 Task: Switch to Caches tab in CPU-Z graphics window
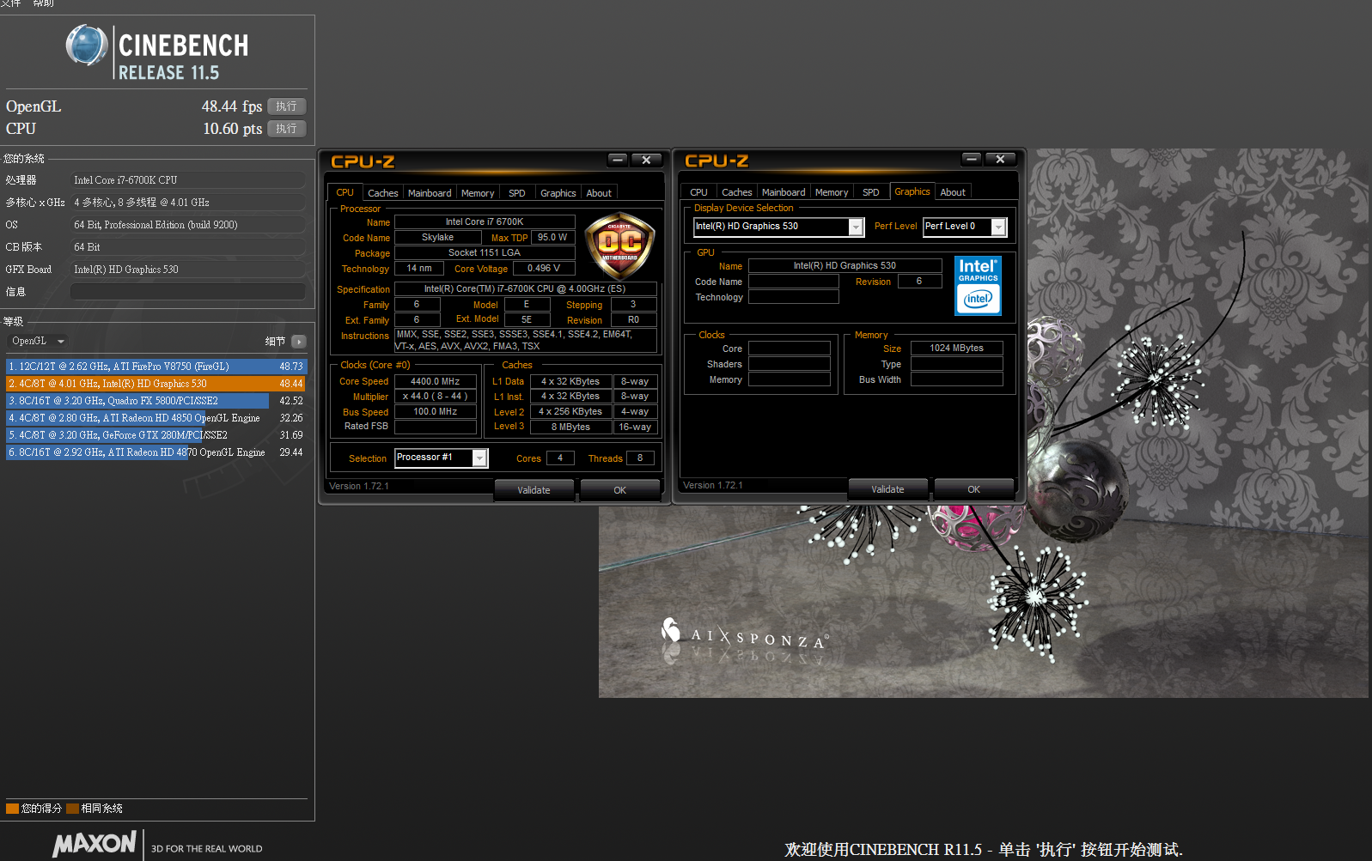point(737,192)
